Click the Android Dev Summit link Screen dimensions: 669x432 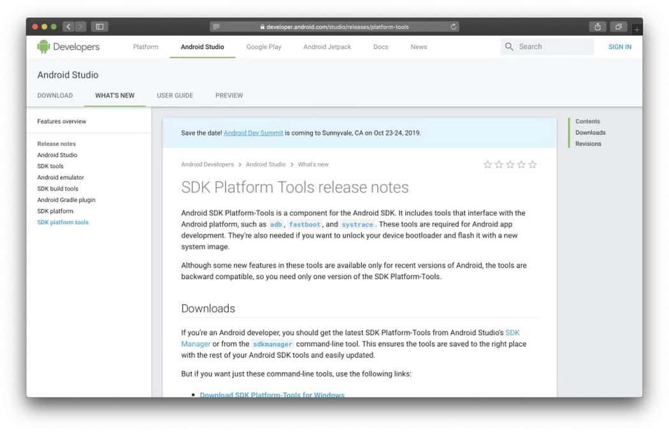pos(254,133)
